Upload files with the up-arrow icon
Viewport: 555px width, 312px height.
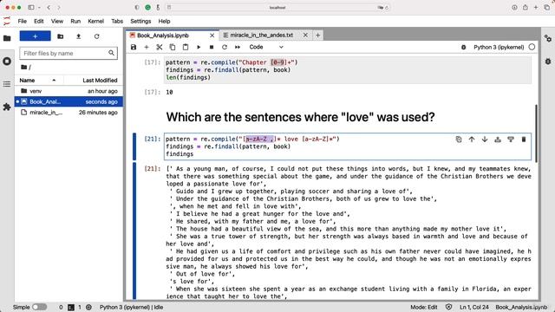pyautogui.click(x=79, y=36)
